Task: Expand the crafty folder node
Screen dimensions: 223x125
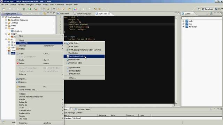Action: (x=6, y=25)
